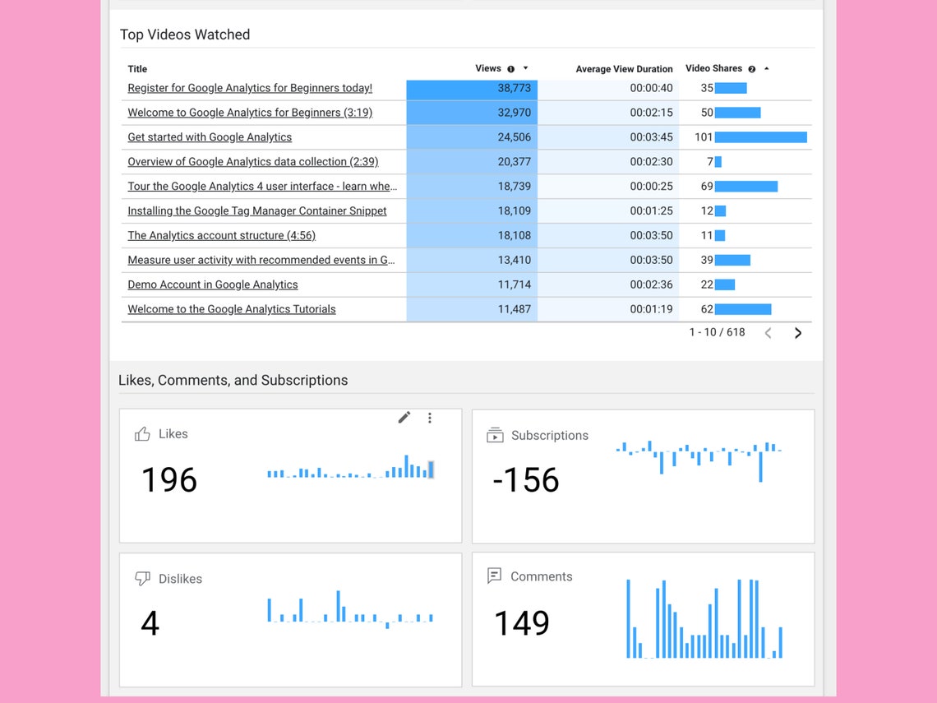937x703 pixels.
Task: Click the Video Shares help icon
Action: (x=752, y=69)
